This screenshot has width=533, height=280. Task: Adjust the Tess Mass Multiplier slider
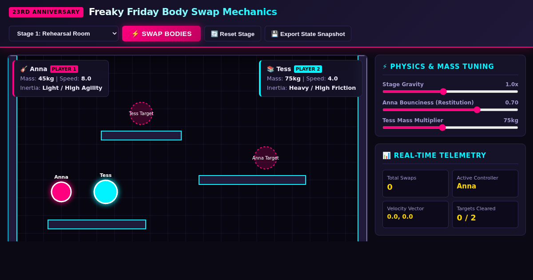click(x=450, y=128)
